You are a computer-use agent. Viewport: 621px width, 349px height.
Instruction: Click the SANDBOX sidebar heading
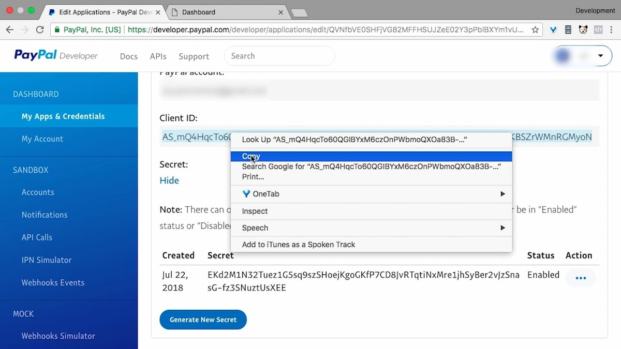coord(31,170)
